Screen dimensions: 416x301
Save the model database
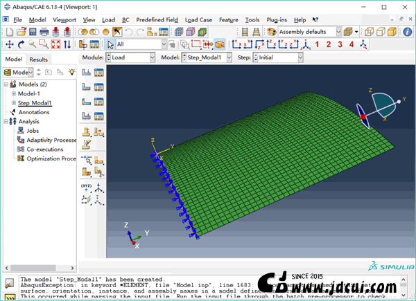point(33,32)
